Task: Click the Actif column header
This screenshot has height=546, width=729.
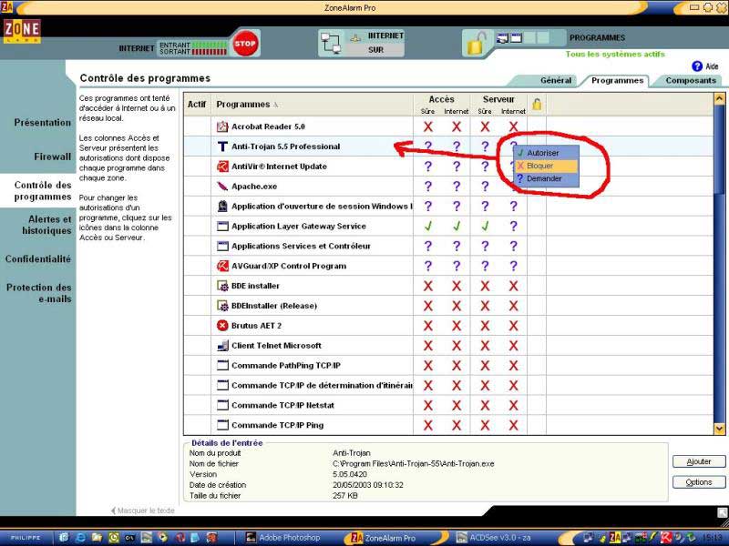Action: (x=197, y=105)
